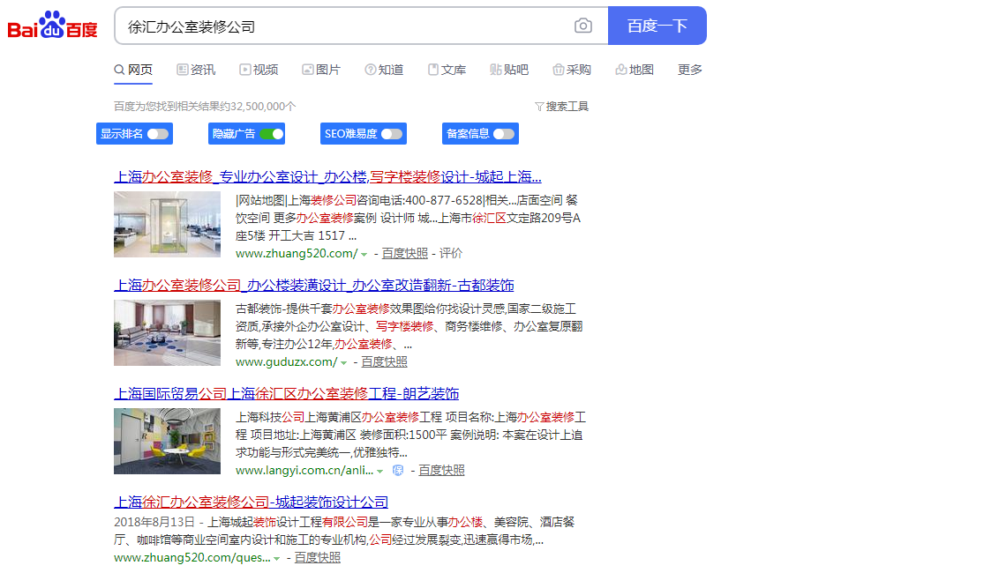Open 百度快照 for www.zhuang520.com/ result

(x=405, y=253)
